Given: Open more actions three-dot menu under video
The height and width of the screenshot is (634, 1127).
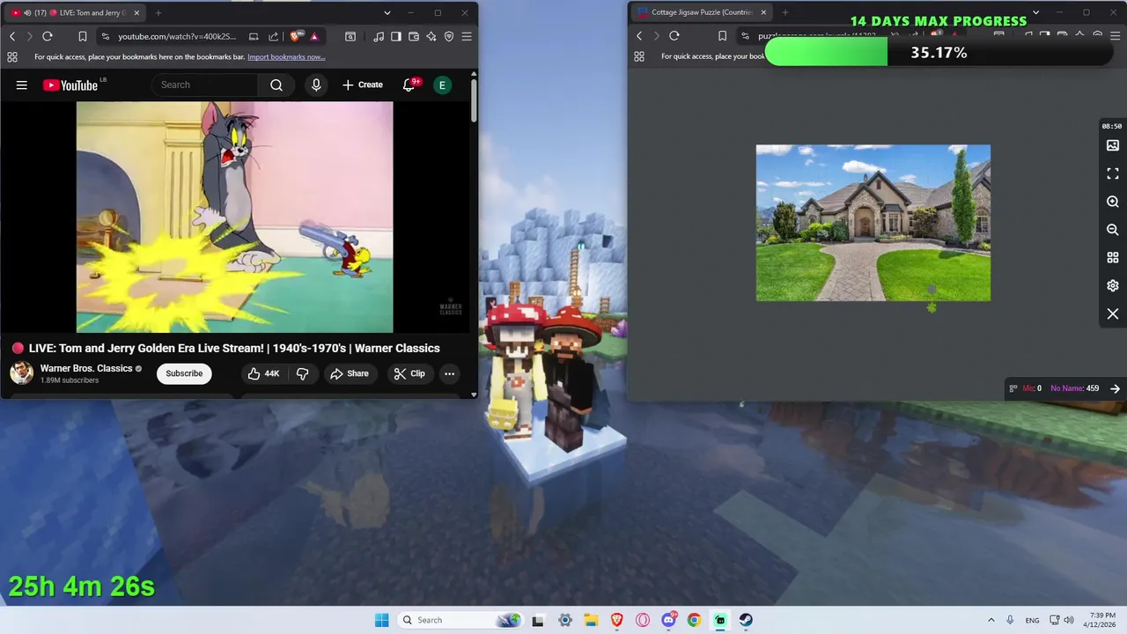Looking at the screenshot, I should pyautogui.click(x=449, y=373).
